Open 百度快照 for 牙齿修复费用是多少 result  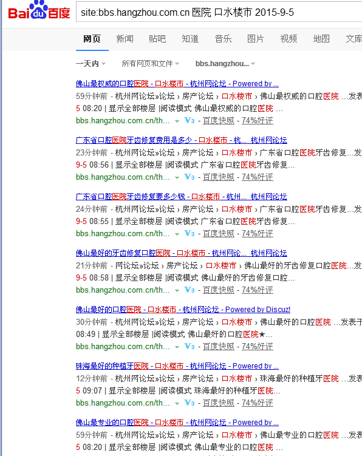[x=218, y=177]
